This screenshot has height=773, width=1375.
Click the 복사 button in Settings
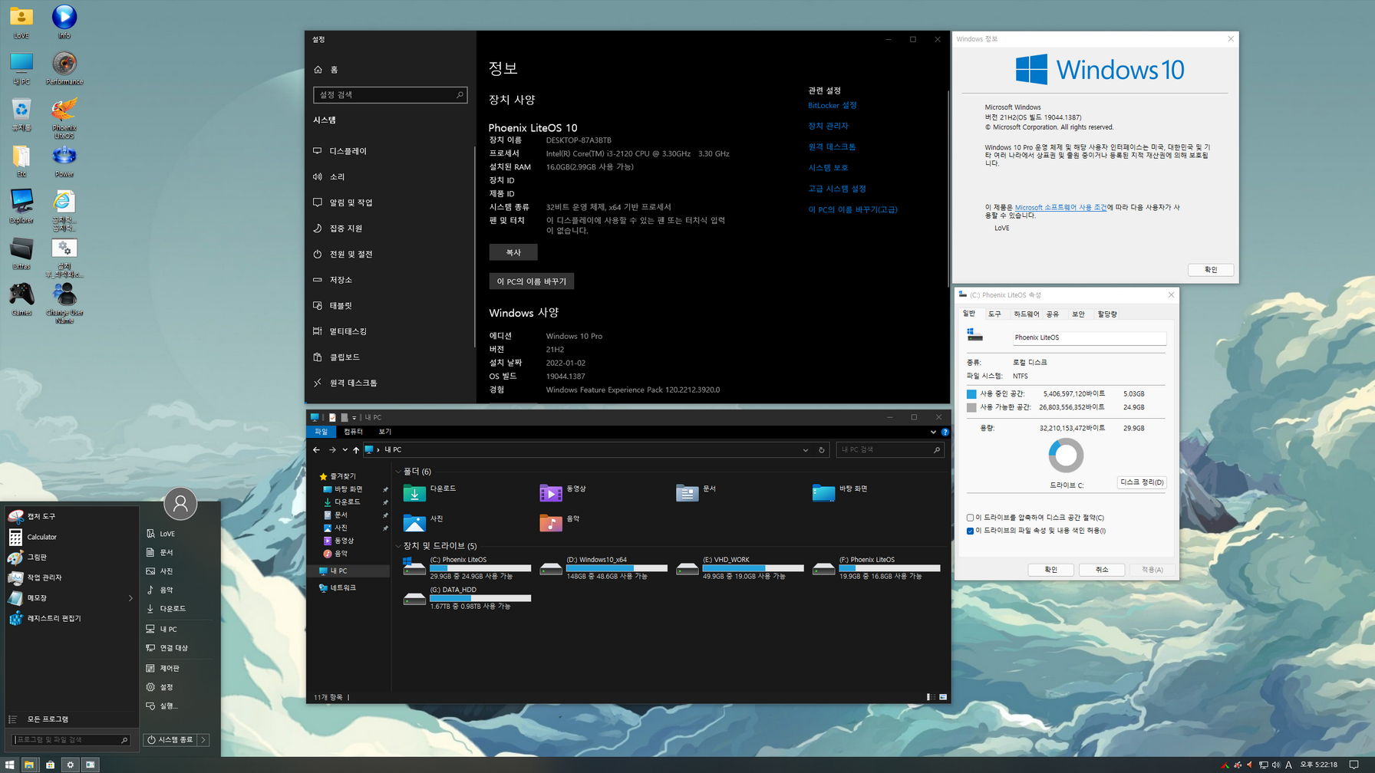(513, 252)
